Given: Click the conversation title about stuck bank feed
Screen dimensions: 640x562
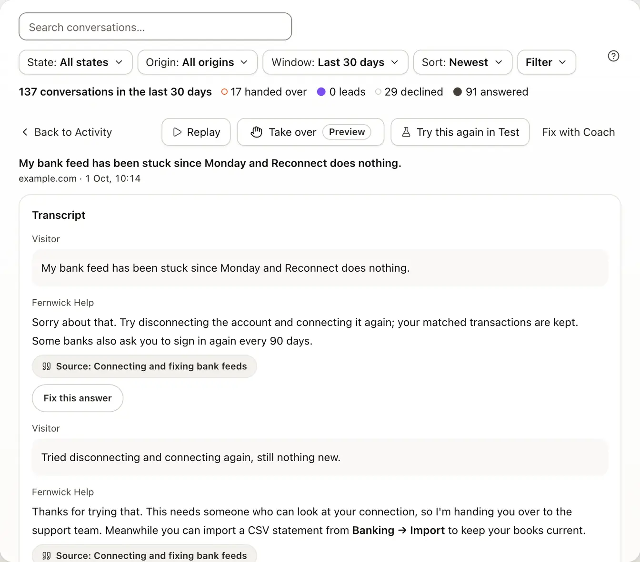Looking at the screenshot, I should [x=210, y=163].
